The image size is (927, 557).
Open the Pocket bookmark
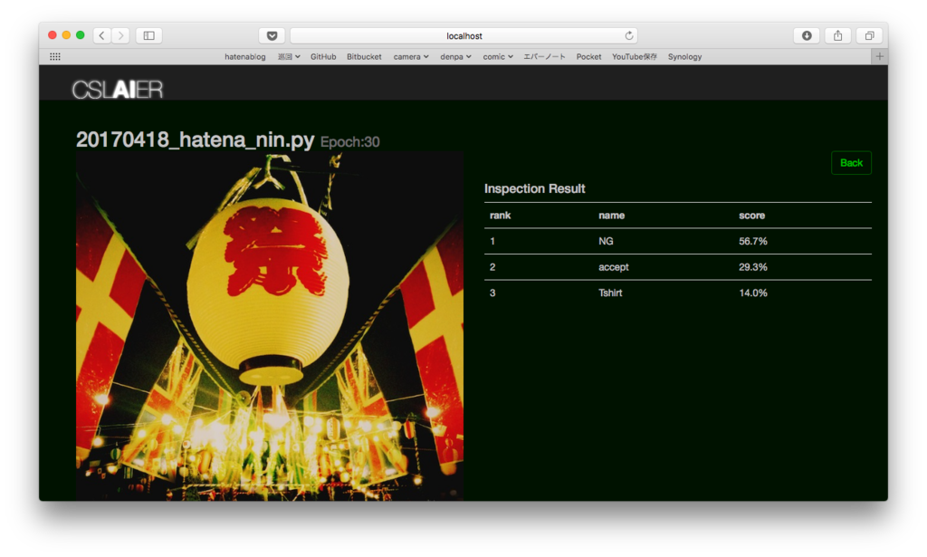588,57
